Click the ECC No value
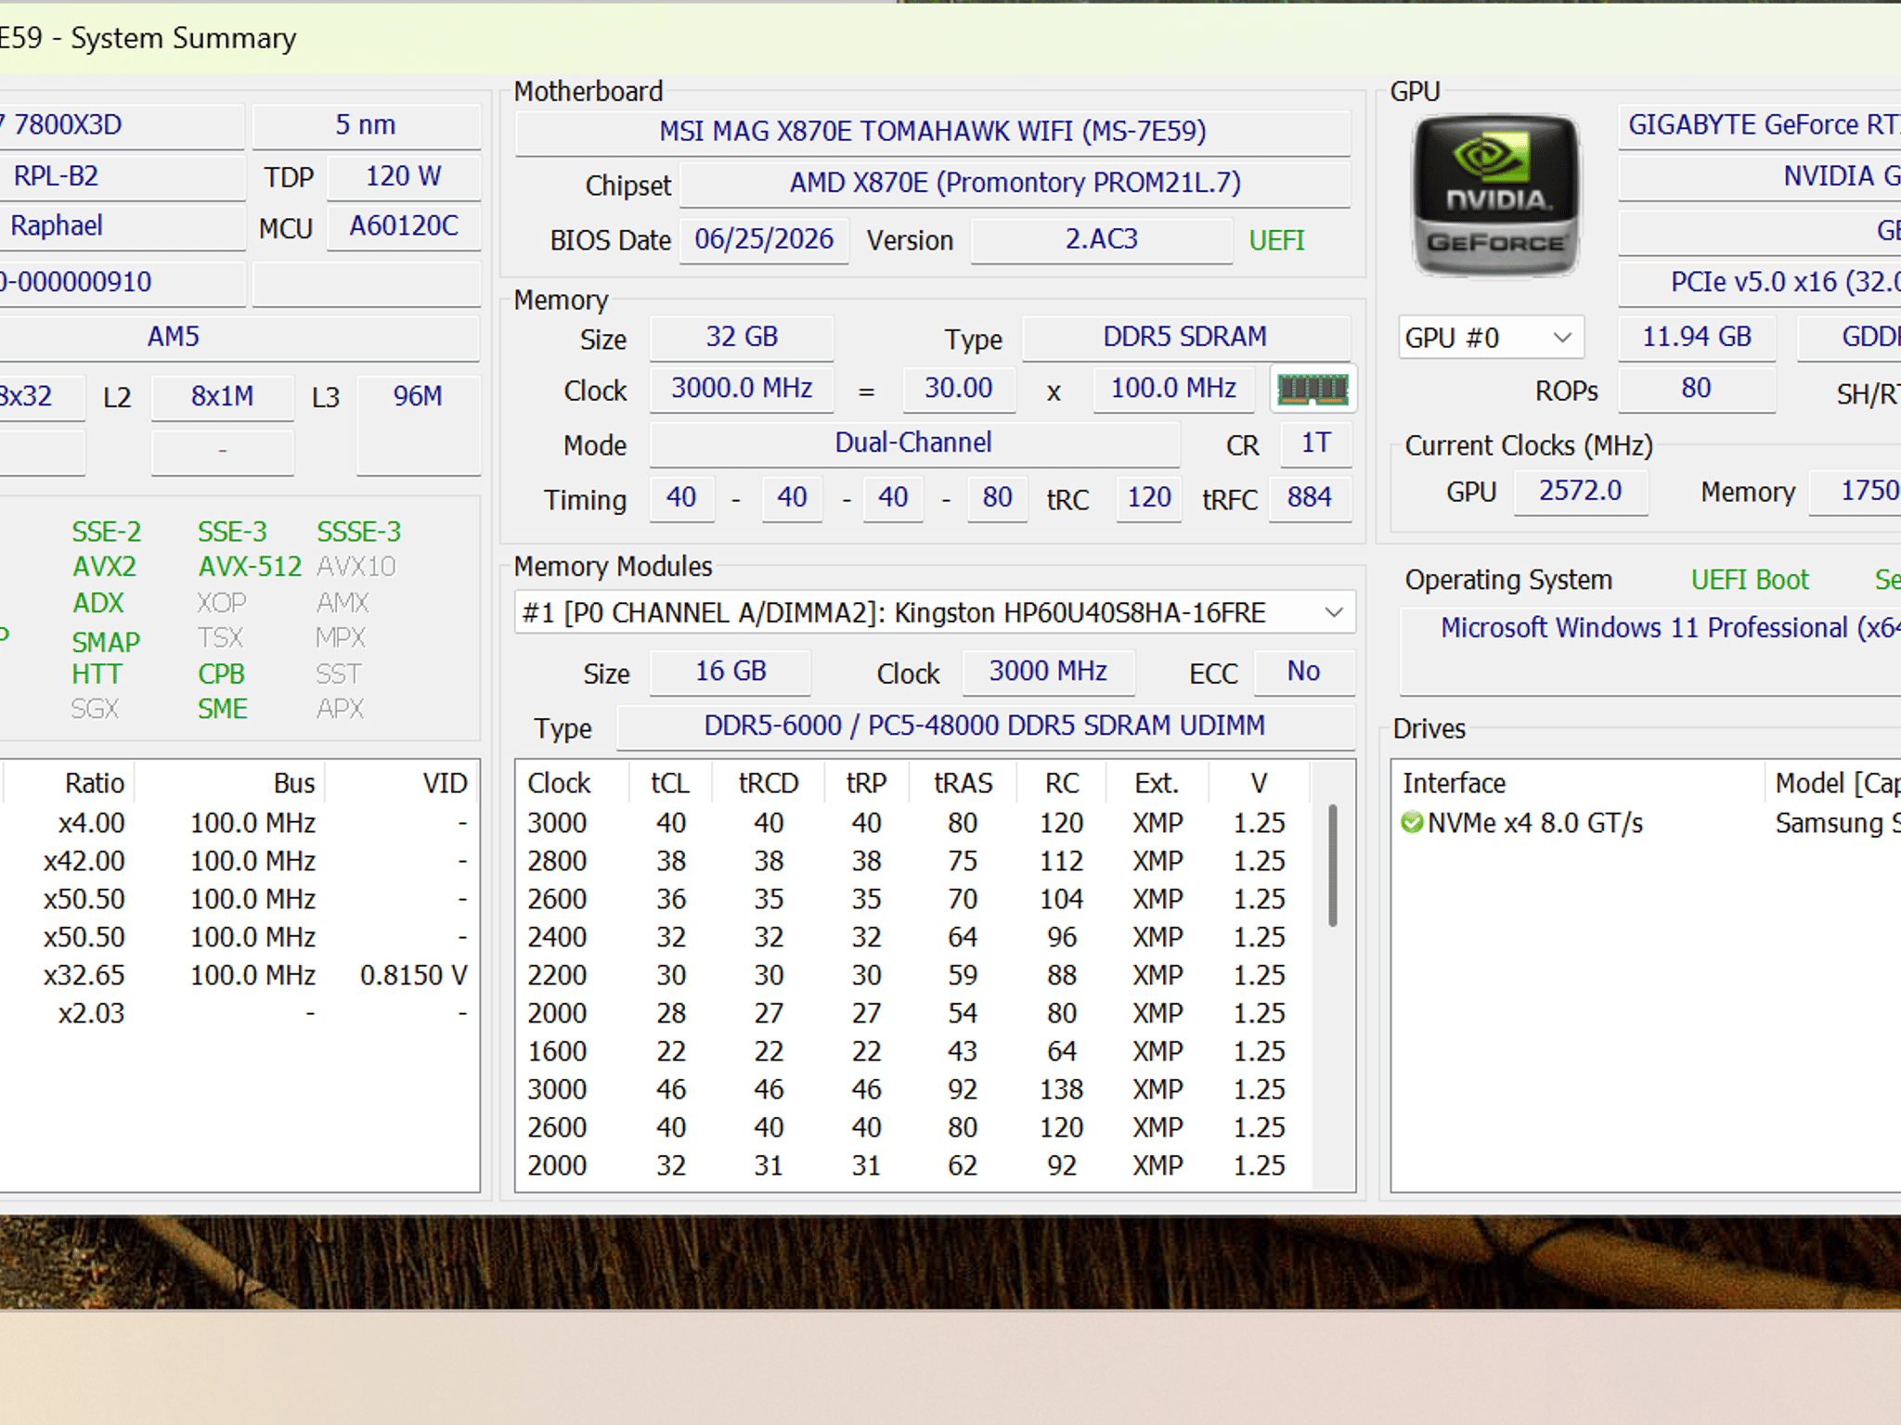The width and height of the screenshot is (1901, 1425). coord(1304,672)
